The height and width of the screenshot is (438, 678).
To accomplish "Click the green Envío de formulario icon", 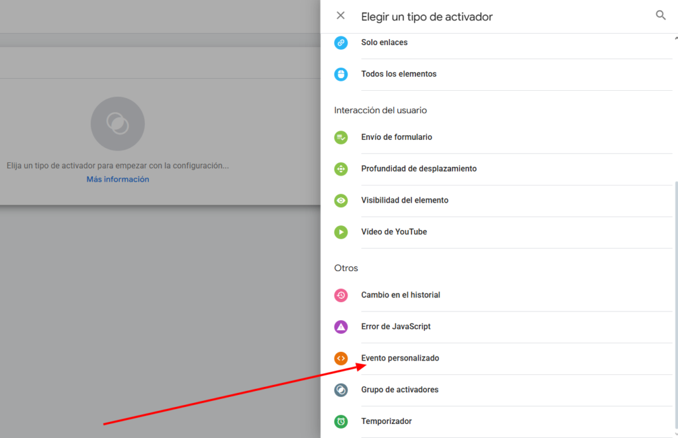I will [341, 137].
